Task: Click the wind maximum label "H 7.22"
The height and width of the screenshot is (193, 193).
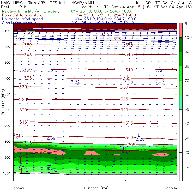Action: tap(75, 80)
